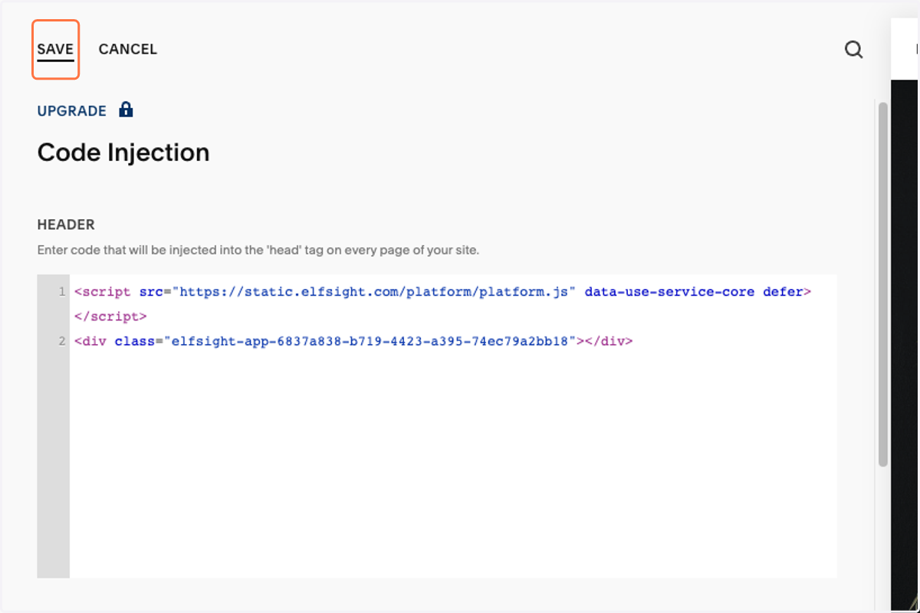The image size is (920, 613).
Task: Select line number 2 in the gutter
Action: click(61, 341)
